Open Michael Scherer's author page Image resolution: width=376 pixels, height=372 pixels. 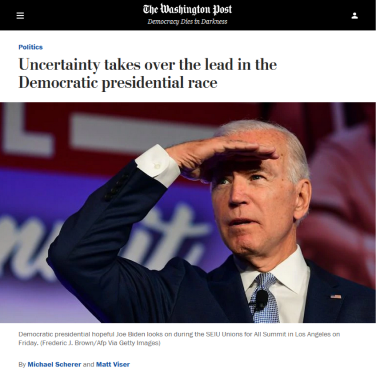pyautogui.click(x=54, y=364)
